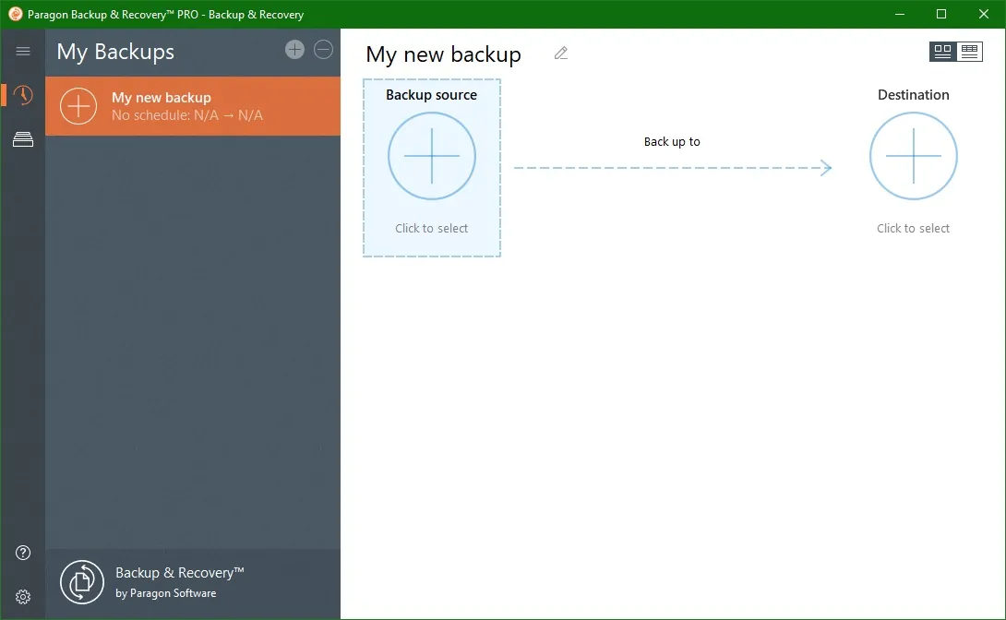Click the Paragon app icon in title bar
The image size is (1006, 620).
coord(16,14)
